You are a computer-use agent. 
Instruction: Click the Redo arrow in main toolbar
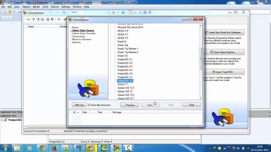pyautogui.click(x=9, y=18)
